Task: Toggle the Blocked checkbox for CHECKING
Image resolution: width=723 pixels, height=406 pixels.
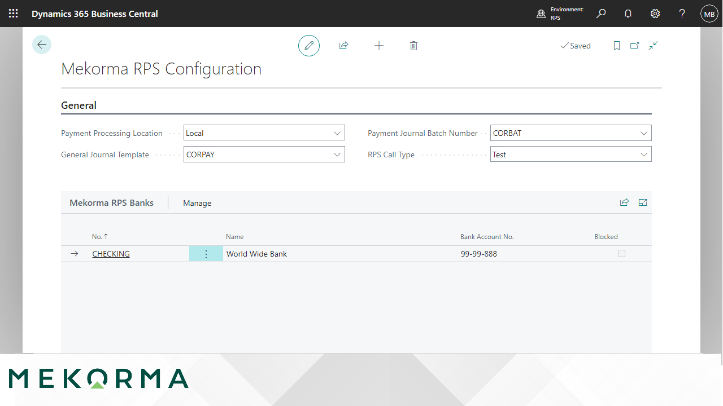Action: [621, 254]
